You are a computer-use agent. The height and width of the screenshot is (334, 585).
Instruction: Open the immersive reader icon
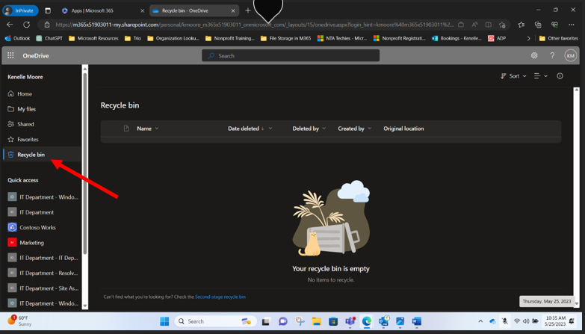(488, 25)
